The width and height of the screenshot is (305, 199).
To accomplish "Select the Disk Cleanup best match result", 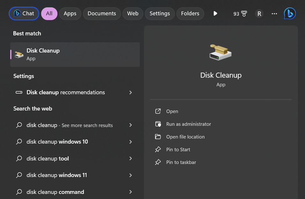I will [x=75, y=54].
